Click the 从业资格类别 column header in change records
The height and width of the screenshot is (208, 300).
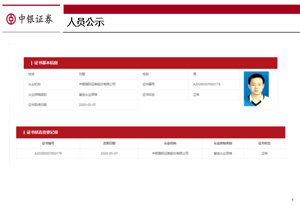[x=223, y=143]
